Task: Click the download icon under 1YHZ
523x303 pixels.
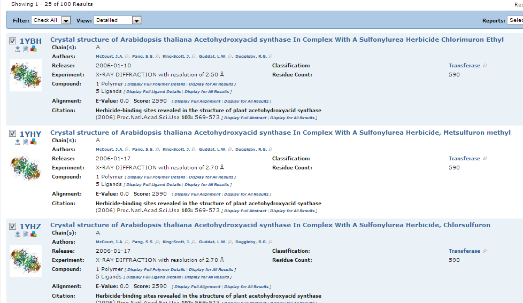Action: (18, 235)
